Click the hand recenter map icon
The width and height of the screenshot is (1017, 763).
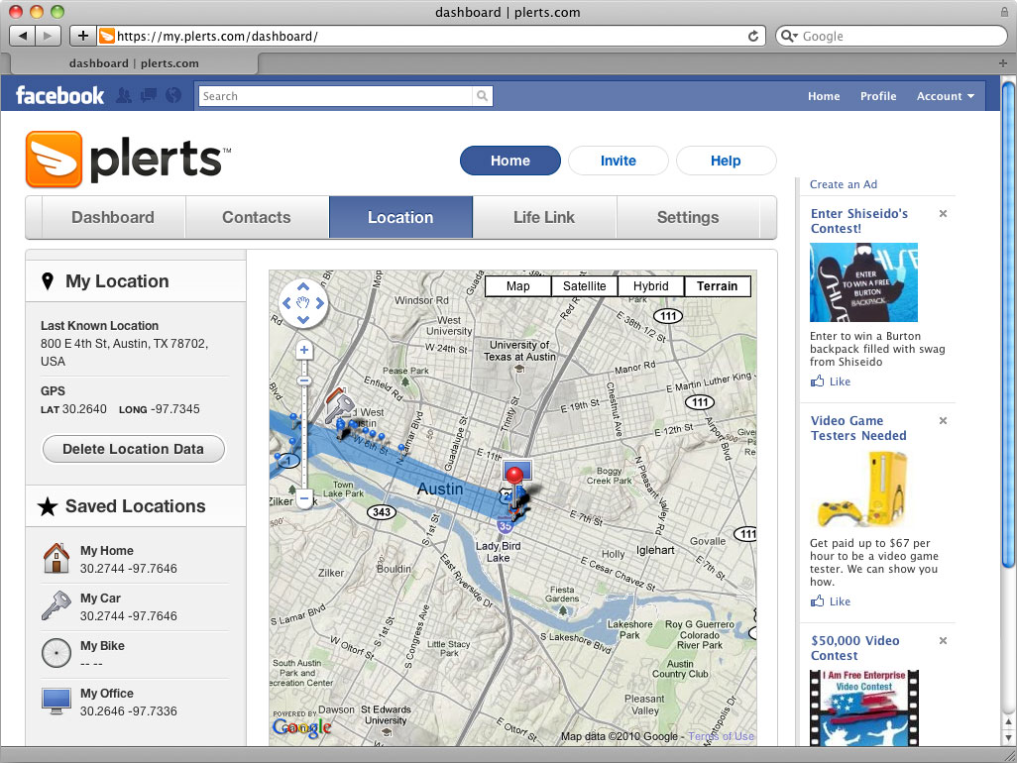[x=303, y=303]
